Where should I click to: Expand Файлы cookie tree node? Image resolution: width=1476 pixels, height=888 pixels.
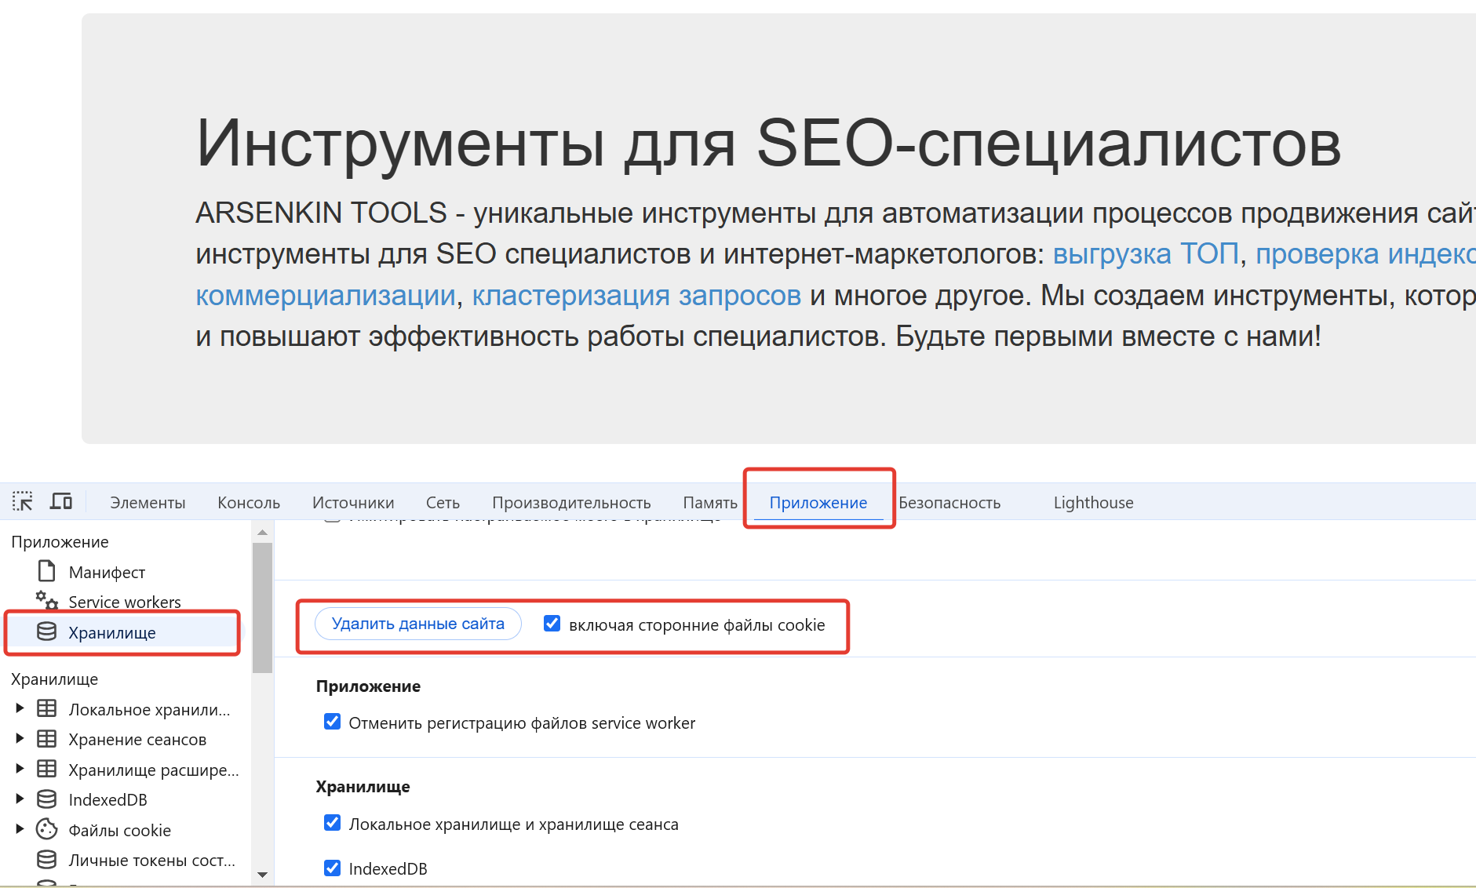[20, 829]
